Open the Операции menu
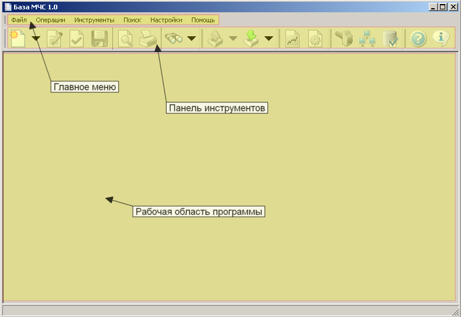The height and width of the screenshot is (317, 461). [x=50, y=20]
